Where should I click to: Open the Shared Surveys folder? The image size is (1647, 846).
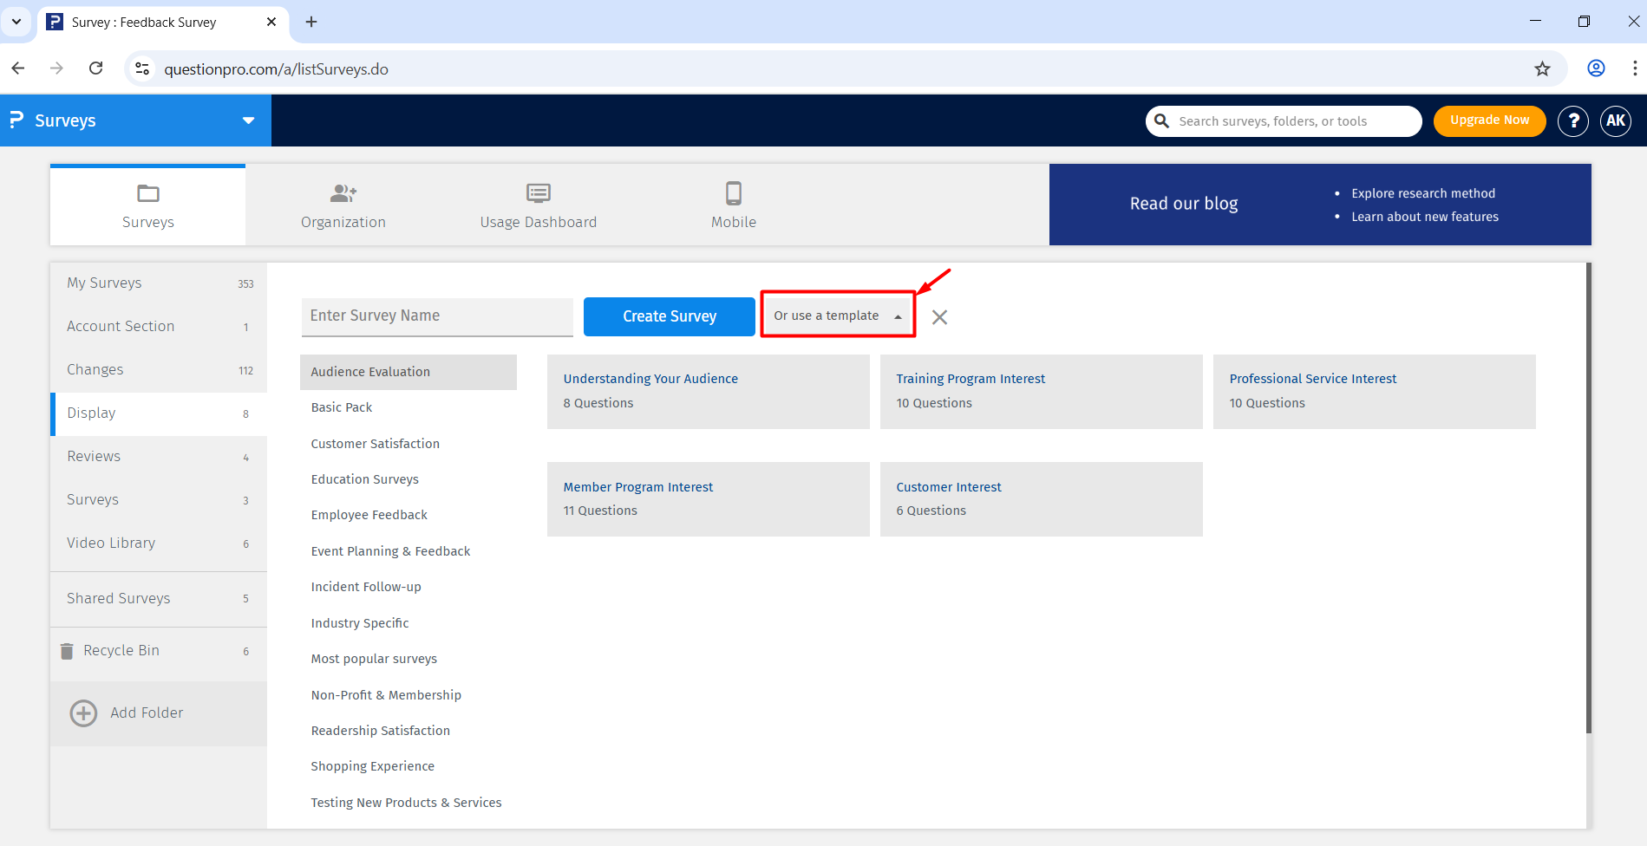(x=159, y=599)
